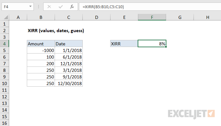Image resolution: width=221 pixels, height=126 pixels.
Task: Select row 6 header
Action: click(x=4, y=57)
